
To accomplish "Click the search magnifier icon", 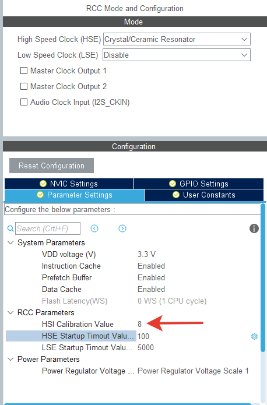I will point(10,228).
